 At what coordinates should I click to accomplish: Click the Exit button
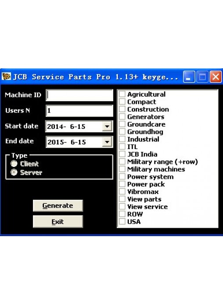tap(58, 221)
